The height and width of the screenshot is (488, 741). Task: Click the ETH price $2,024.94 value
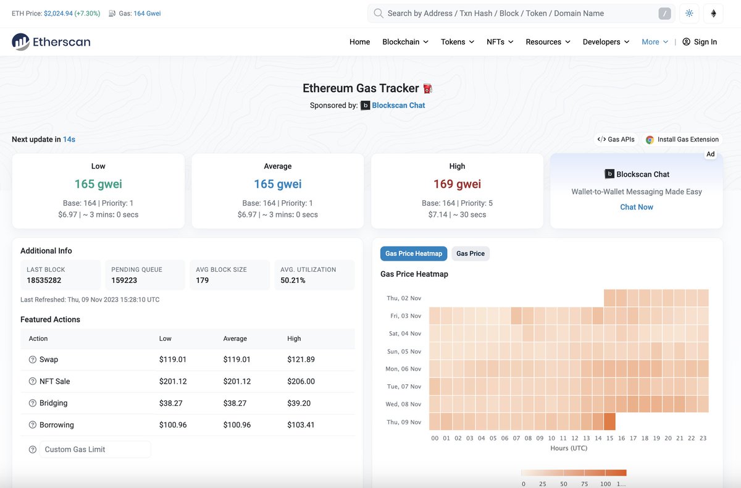coord(57,14)
